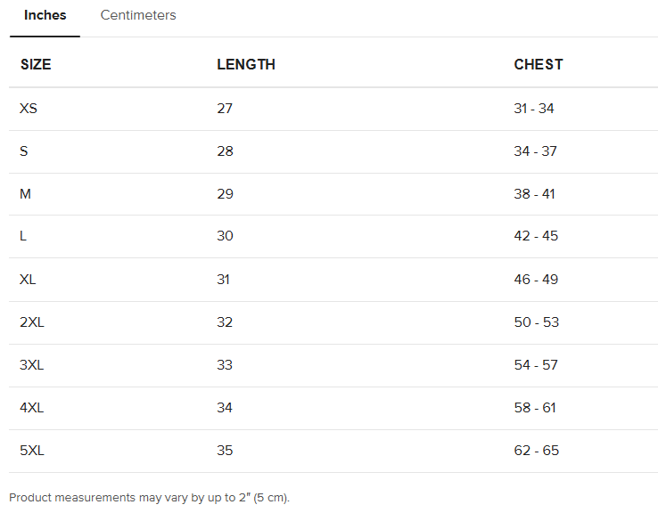Screen dimensions: 658x521
Task: Click the chest value 62 - 65
Action: (537, 451)
